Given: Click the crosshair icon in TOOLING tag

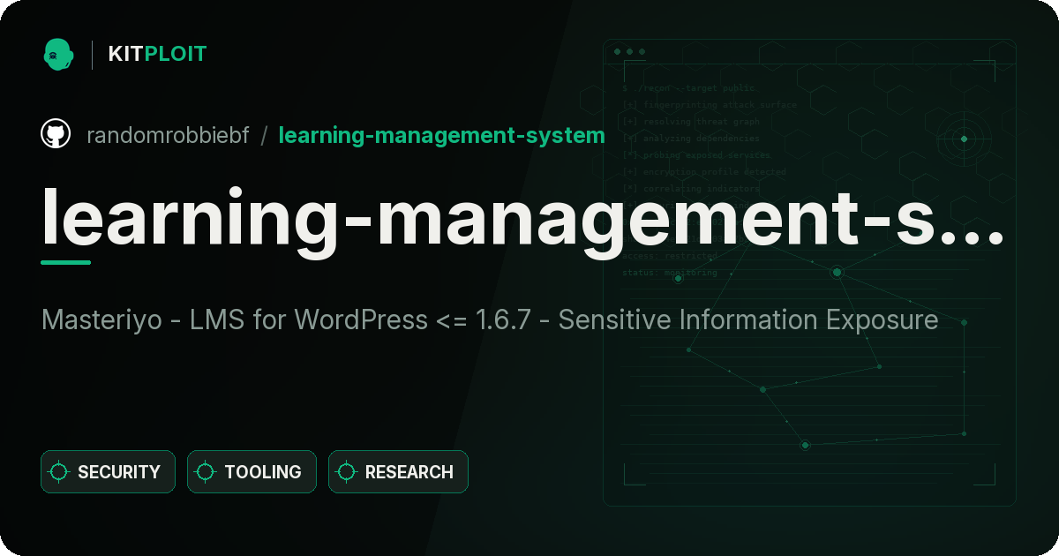Looking at the screenshot, I should [x=206, y=472].
